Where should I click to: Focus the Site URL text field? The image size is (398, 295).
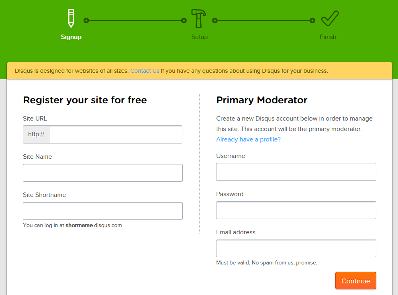point(116,134)
